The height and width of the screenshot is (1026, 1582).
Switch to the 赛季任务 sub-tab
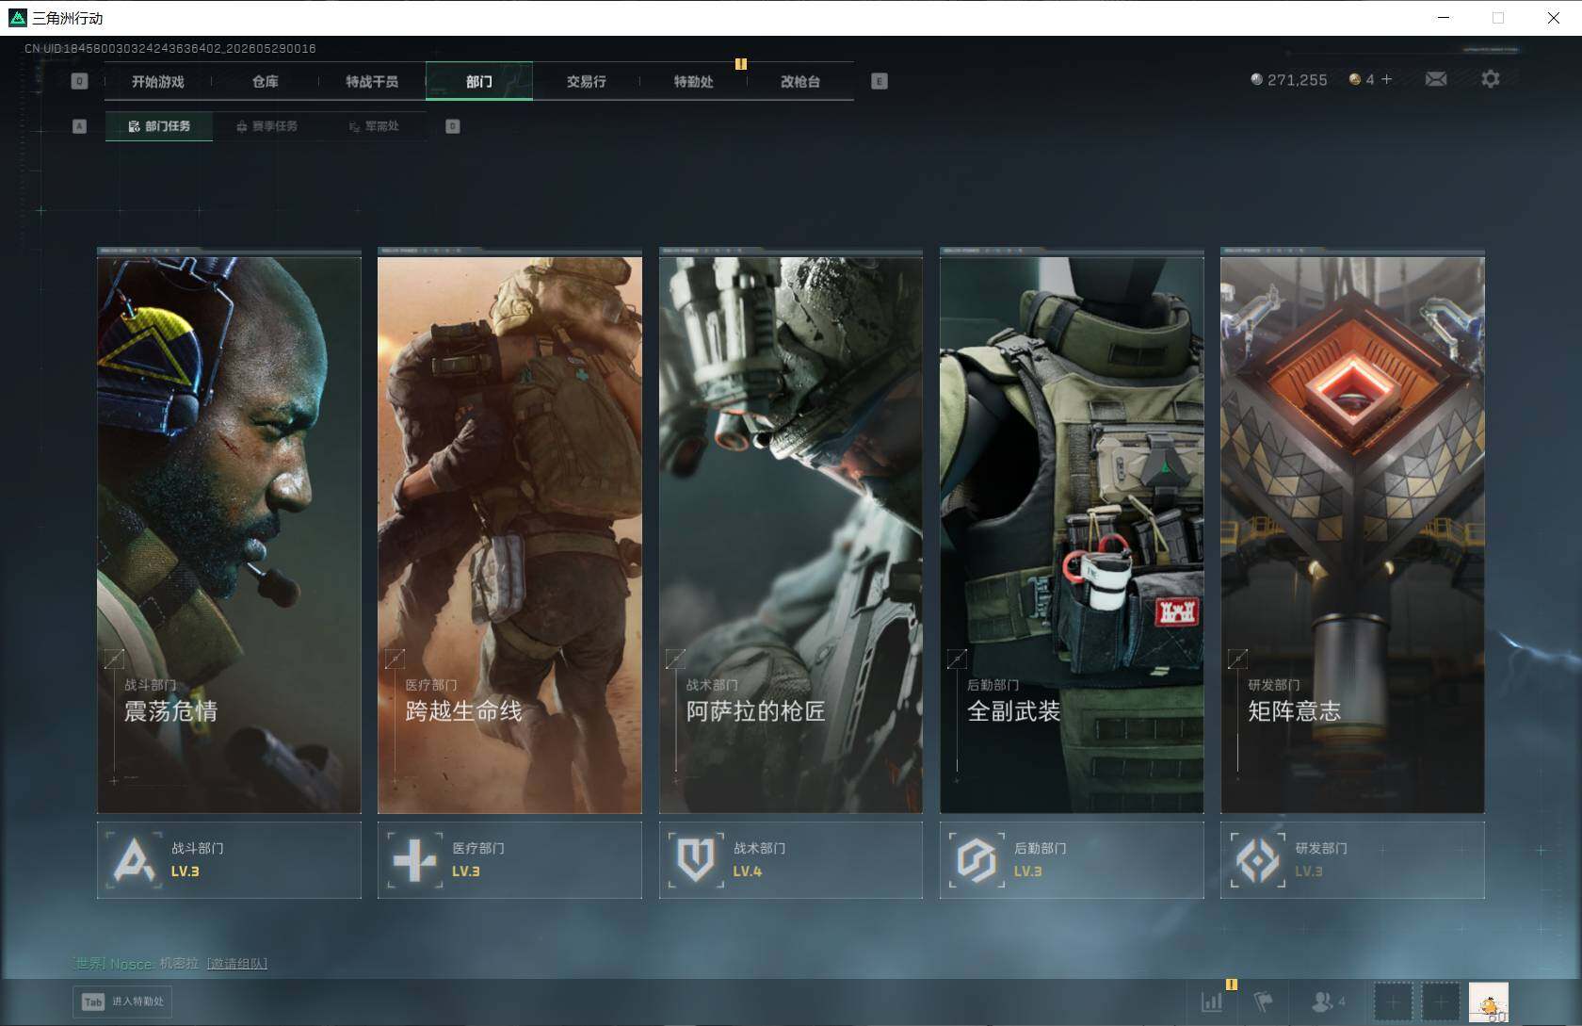click(x=266, y=126)
